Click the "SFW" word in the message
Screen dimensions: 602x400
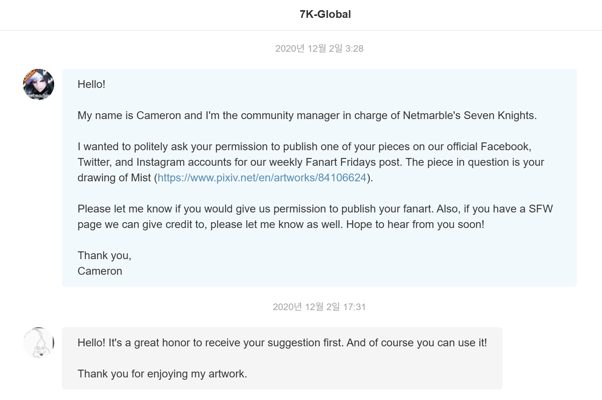tap(541, 209)
